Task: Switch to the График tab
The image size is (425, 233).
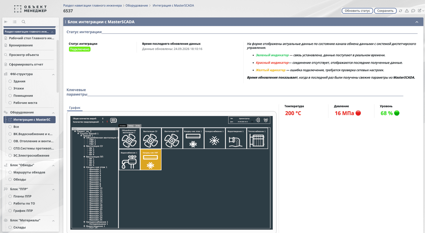Action: 75,108
